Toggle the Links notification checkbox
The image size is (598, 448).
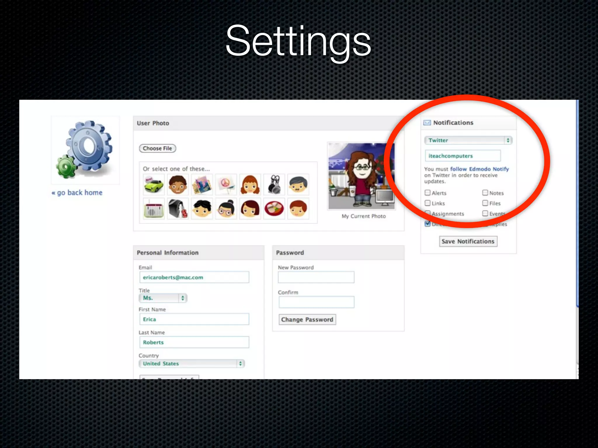[x=428, y=203]
